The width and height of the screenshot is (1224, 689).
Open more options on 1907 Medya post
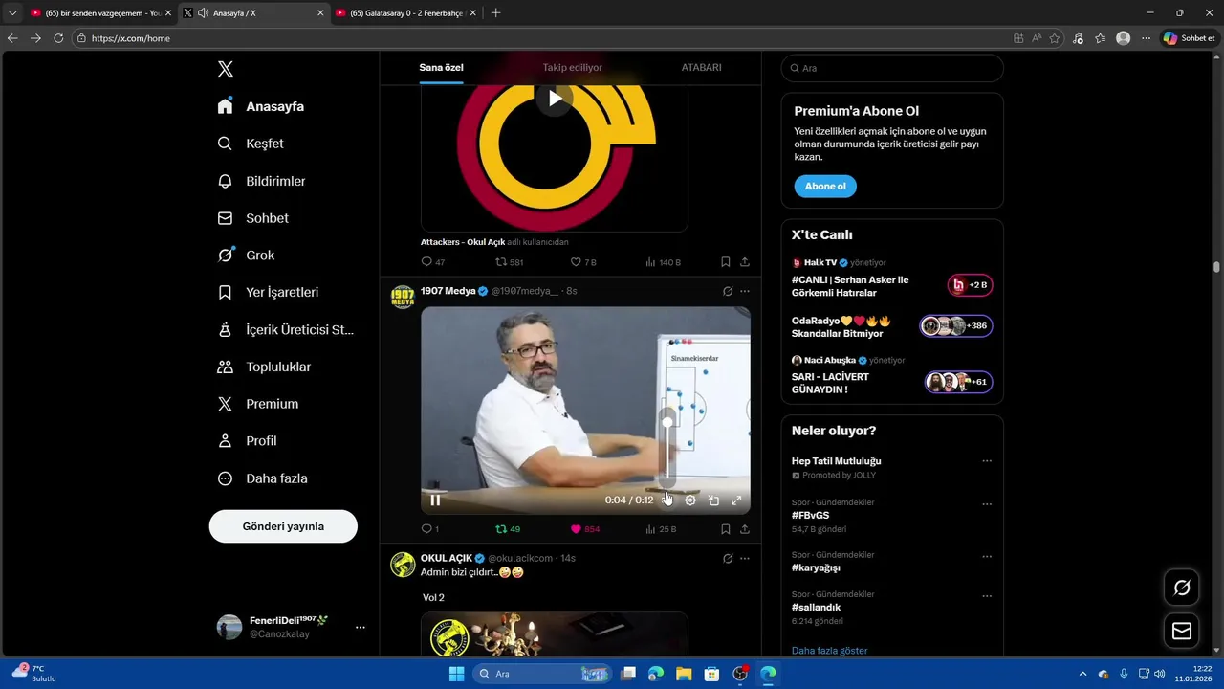(745, 291)
